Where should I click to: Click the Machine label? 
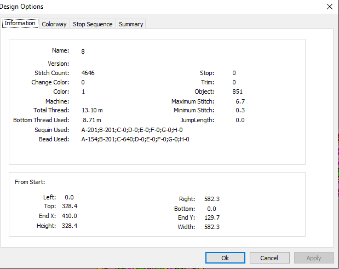coord(58,101)
